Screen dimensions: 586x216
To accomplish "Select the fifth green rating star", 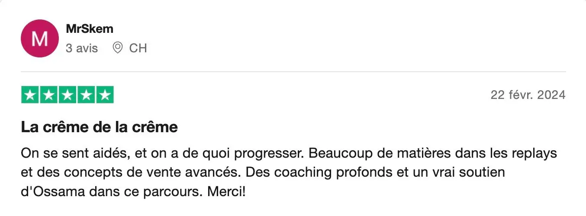I will pos(105,95).
